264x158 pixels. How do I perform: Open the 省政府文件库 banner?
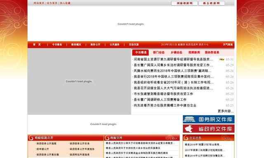[x=208, y=129]
